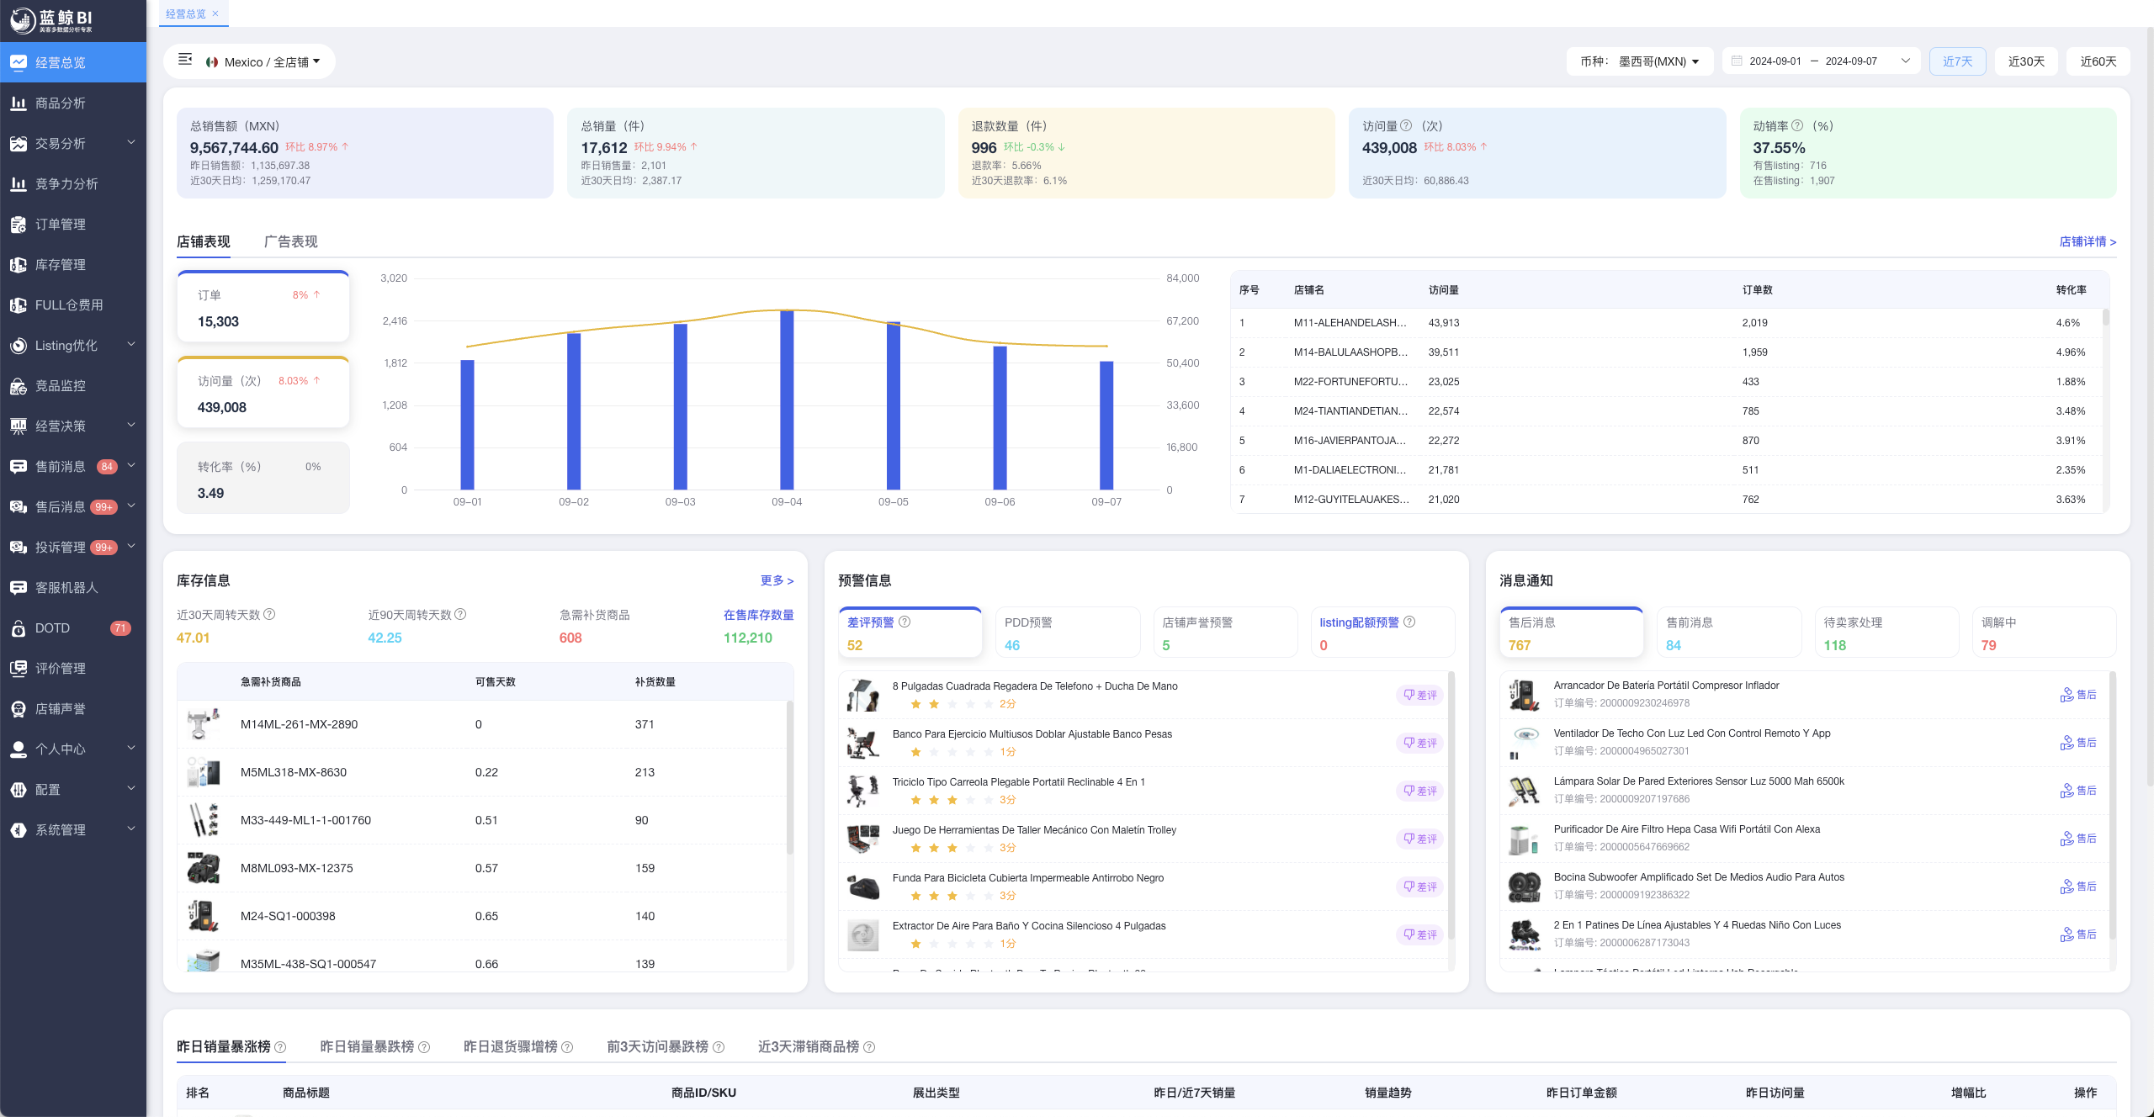
Task: Select the 订单 metric card
Action: (x=263, y=307)
